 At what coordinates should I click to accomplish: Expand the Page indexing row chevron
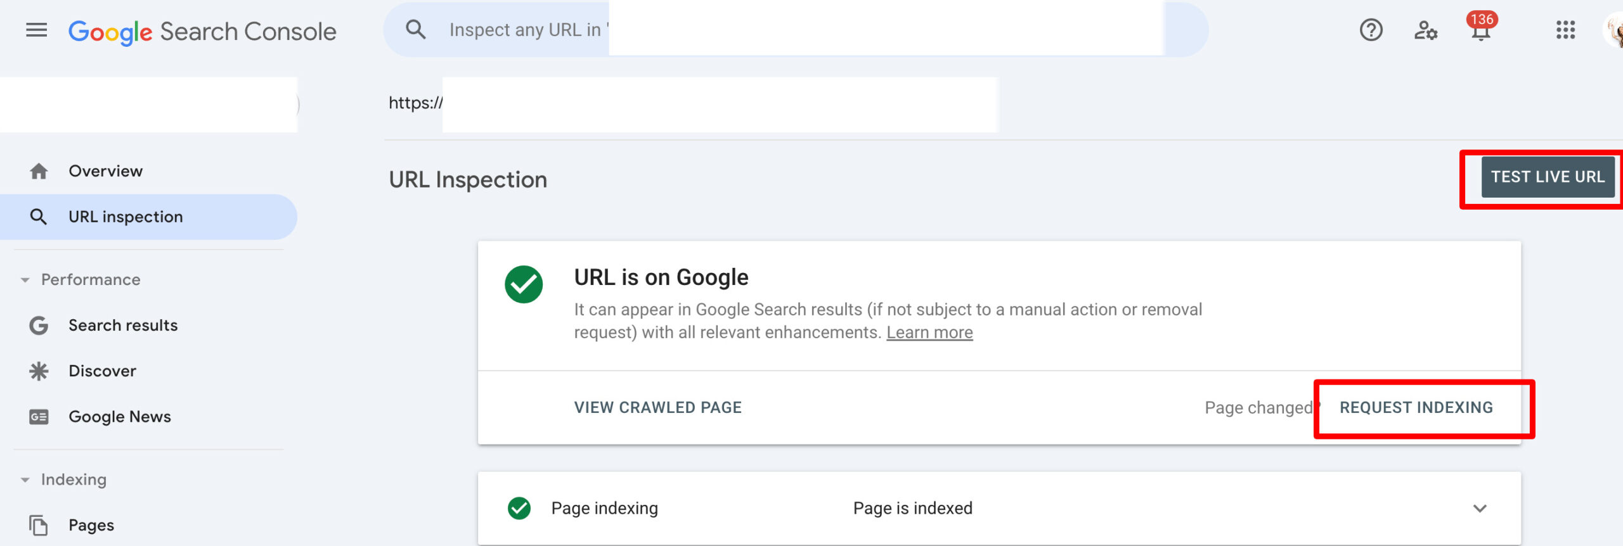tap(1480, 508)
